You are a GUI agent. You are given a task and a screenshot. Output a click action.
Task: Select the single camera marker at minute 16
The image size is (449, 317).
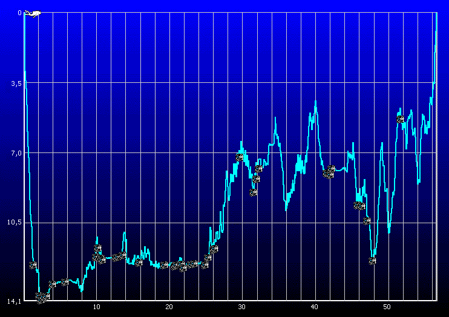pos(139,263)
